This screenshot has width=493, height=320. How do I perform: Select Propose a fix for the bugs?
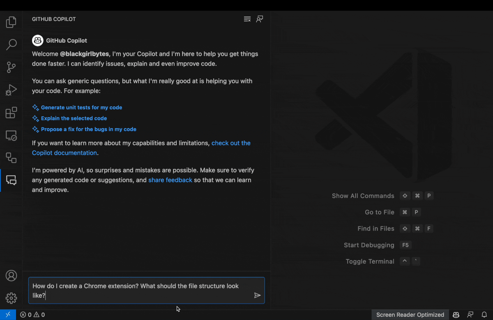pyautogui.click(x=88, y=129)
